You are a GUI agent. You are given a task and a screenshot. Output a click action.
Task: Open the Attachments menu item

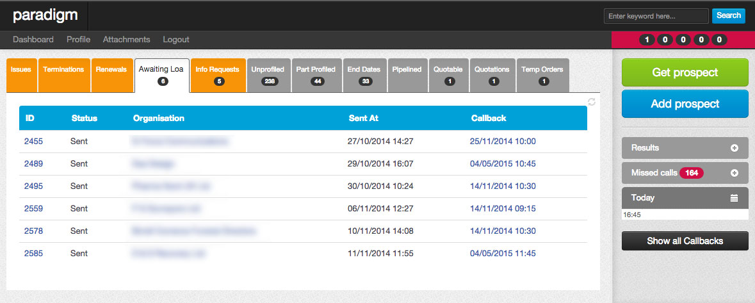tap(126, 40)
